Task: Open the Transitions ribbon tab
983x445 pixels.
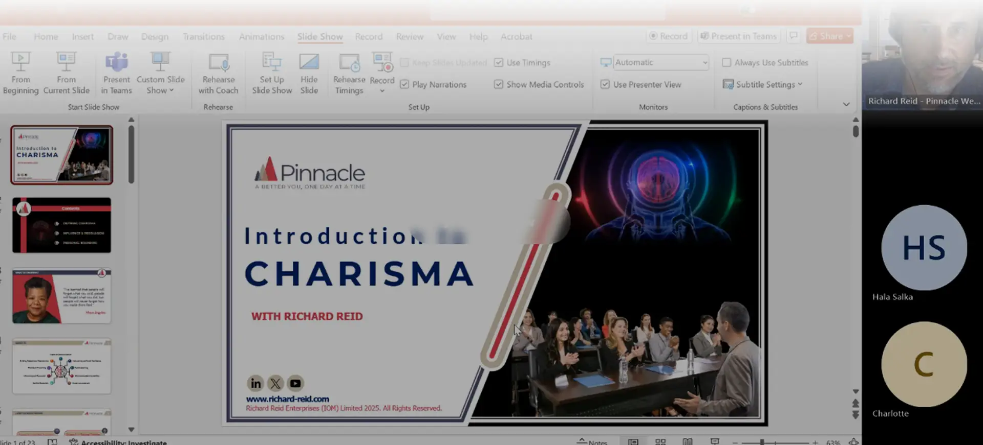Action: (x=203, y=37)
